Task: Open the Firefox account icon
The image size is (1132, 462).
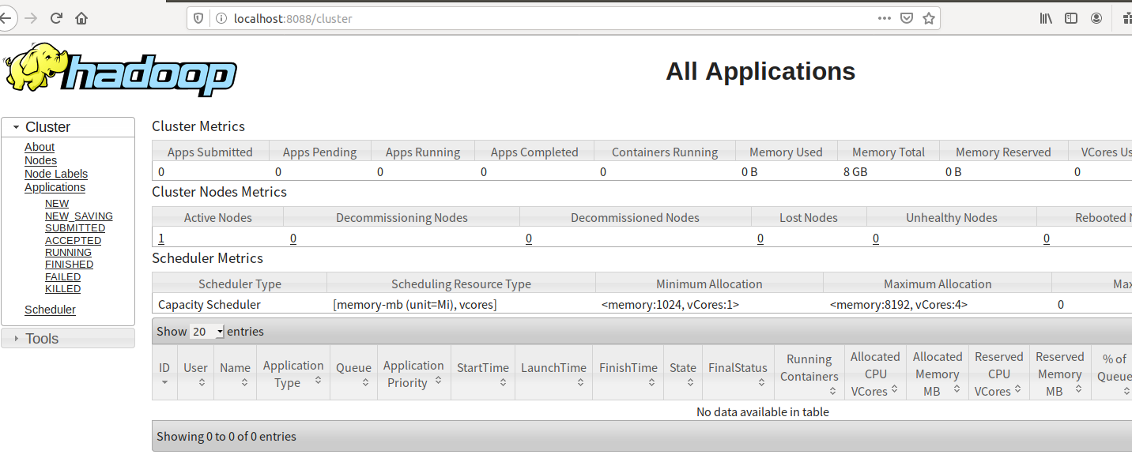Action: [1096, 18]
